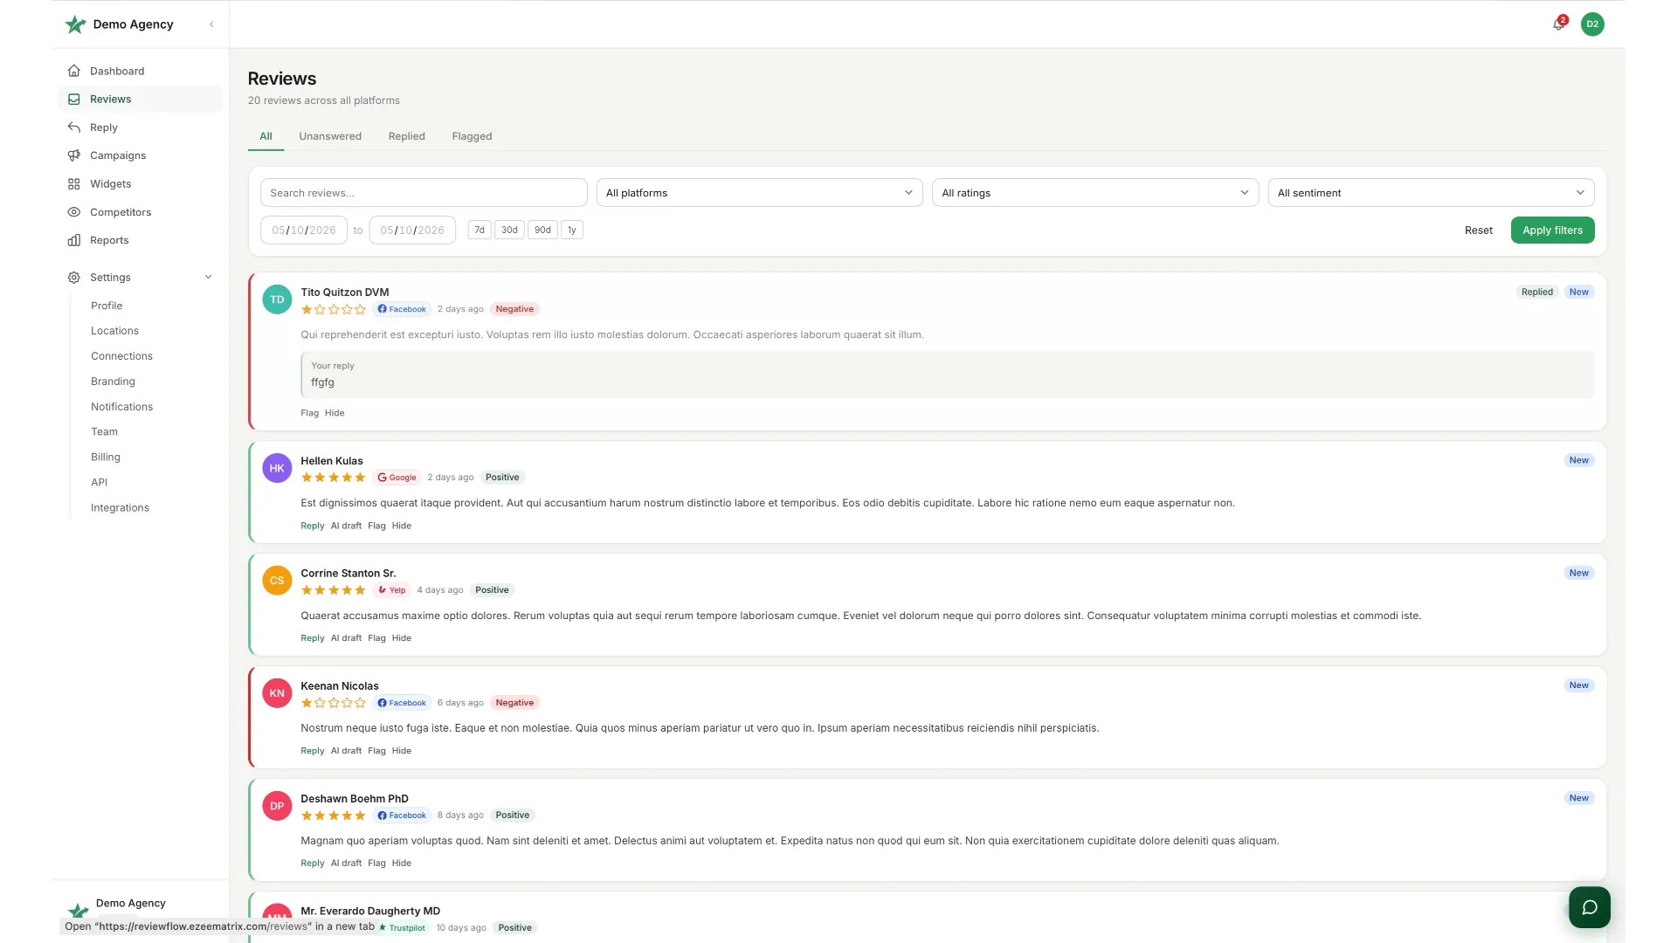Open the notifications bell icon
Viewport: 1677px width, 943px height.
pos(1558,24)
